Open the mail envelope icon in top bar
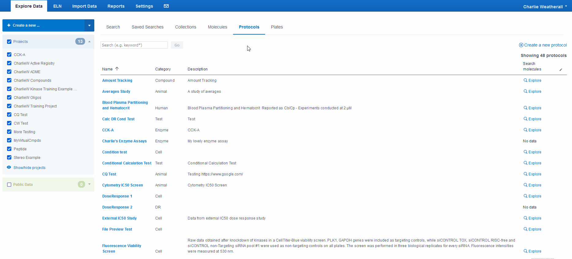 pos(166,6)
